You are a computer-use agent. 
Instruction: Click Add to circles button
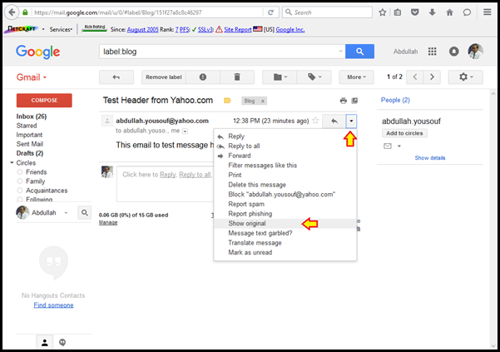pos(404,133)
